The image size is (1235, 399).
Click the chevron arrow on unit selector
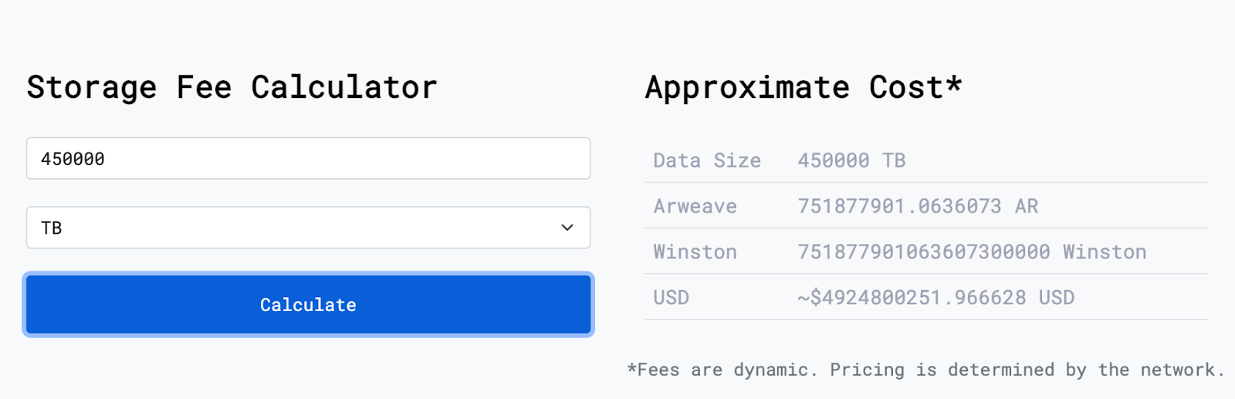click(567, 228)
